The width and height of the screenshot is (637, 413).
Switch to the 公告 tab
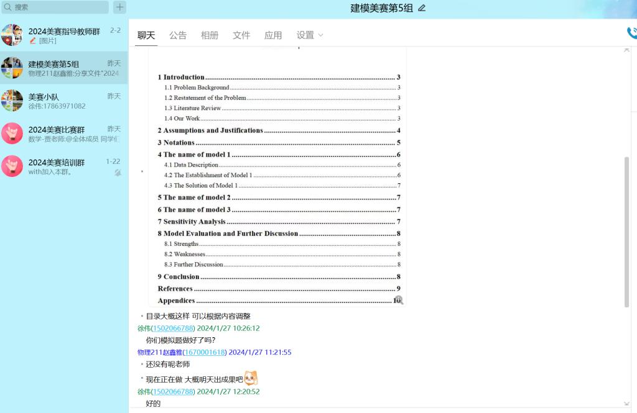178,35
